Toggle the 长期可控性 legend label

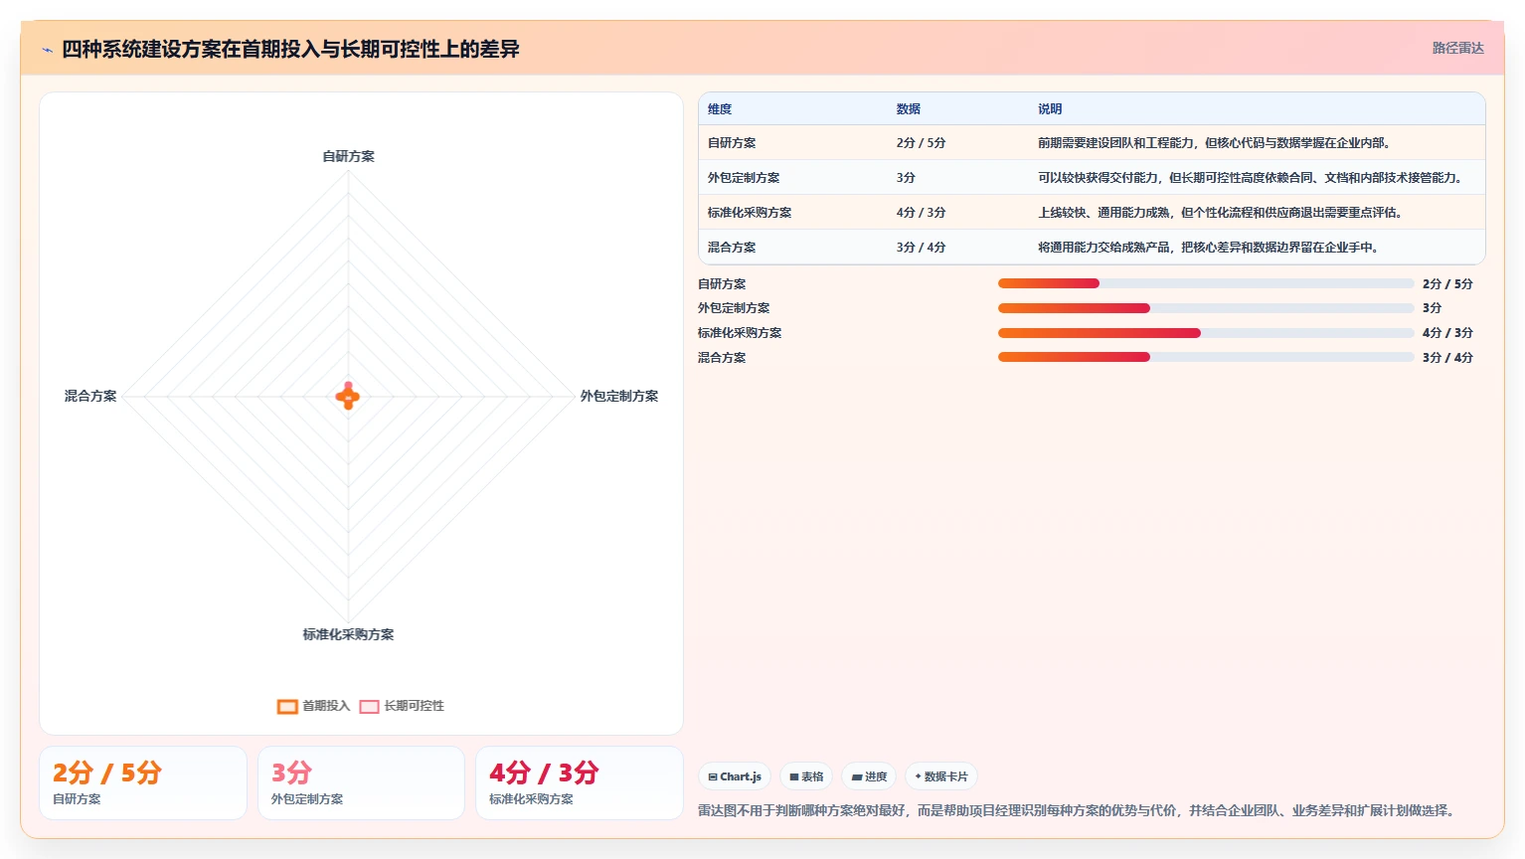click(x=414, y=706)
